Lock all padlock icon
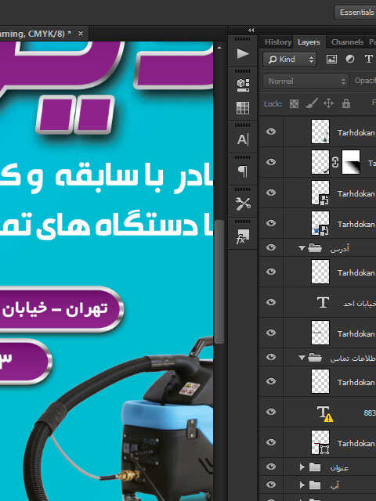Viewport: 376px width, 501px height. [346, 103]
